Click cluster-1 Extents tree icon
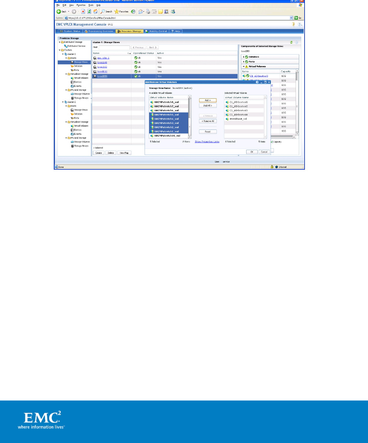The image size is (368, 443). tap(72, 86)
